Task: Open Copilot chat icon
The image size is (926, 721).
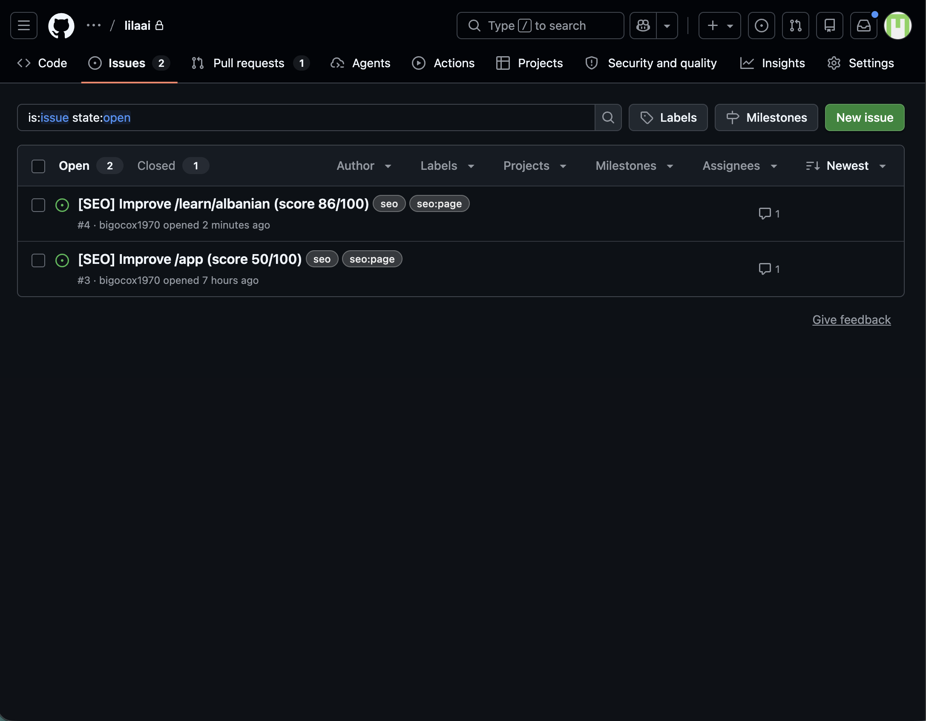Action: point(643,26)
